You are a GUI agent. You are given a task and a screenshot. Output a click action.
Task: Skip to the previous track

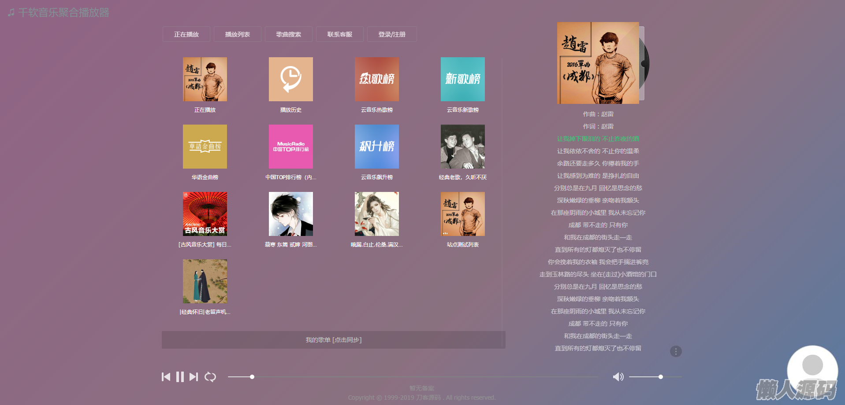coord(166,377)
